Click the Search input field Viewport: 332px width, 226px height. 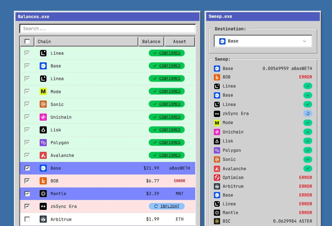[x=108, y=29]
